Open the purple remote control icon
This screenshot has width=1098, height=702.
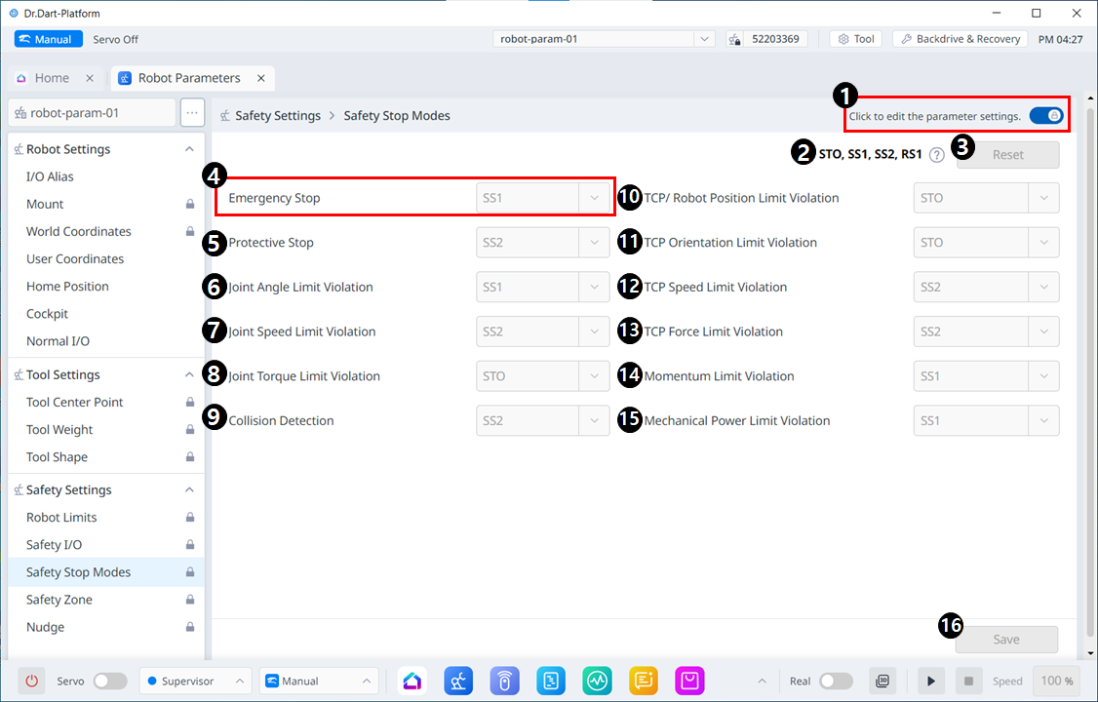pyautogui.click(x=505, y=681)
